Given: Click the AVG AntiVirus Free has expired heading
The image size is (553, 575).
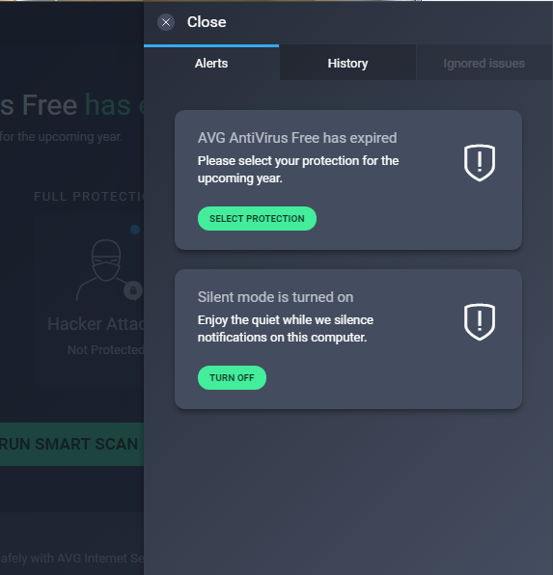Looking at the screenshot, I should 297,138.
